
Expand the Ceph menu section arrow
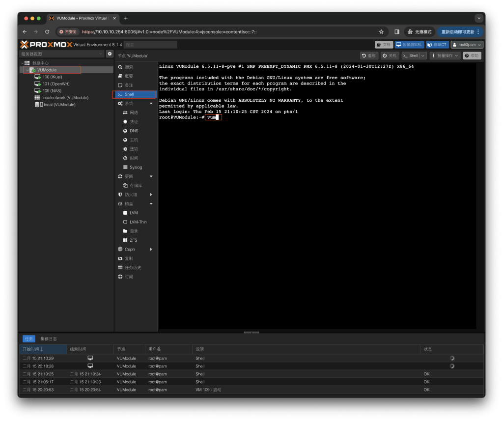pos(151,250)
